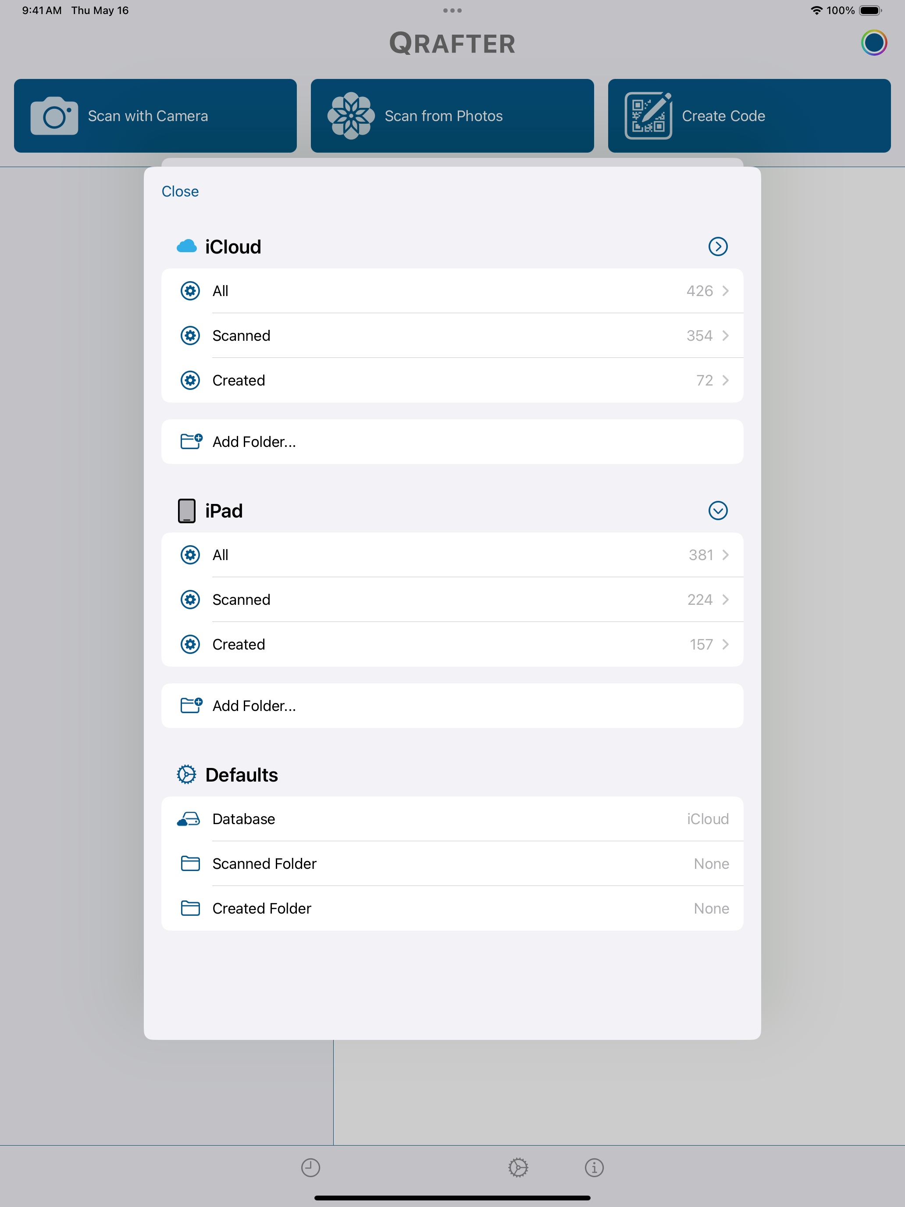Tap the 9:41 AM clock

[42, 11]
